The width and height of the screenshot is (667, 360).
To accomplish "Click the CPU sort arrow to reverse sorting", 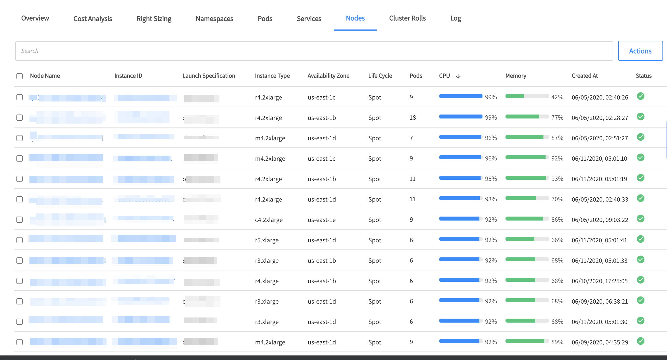I will click(x=458, y=76).
